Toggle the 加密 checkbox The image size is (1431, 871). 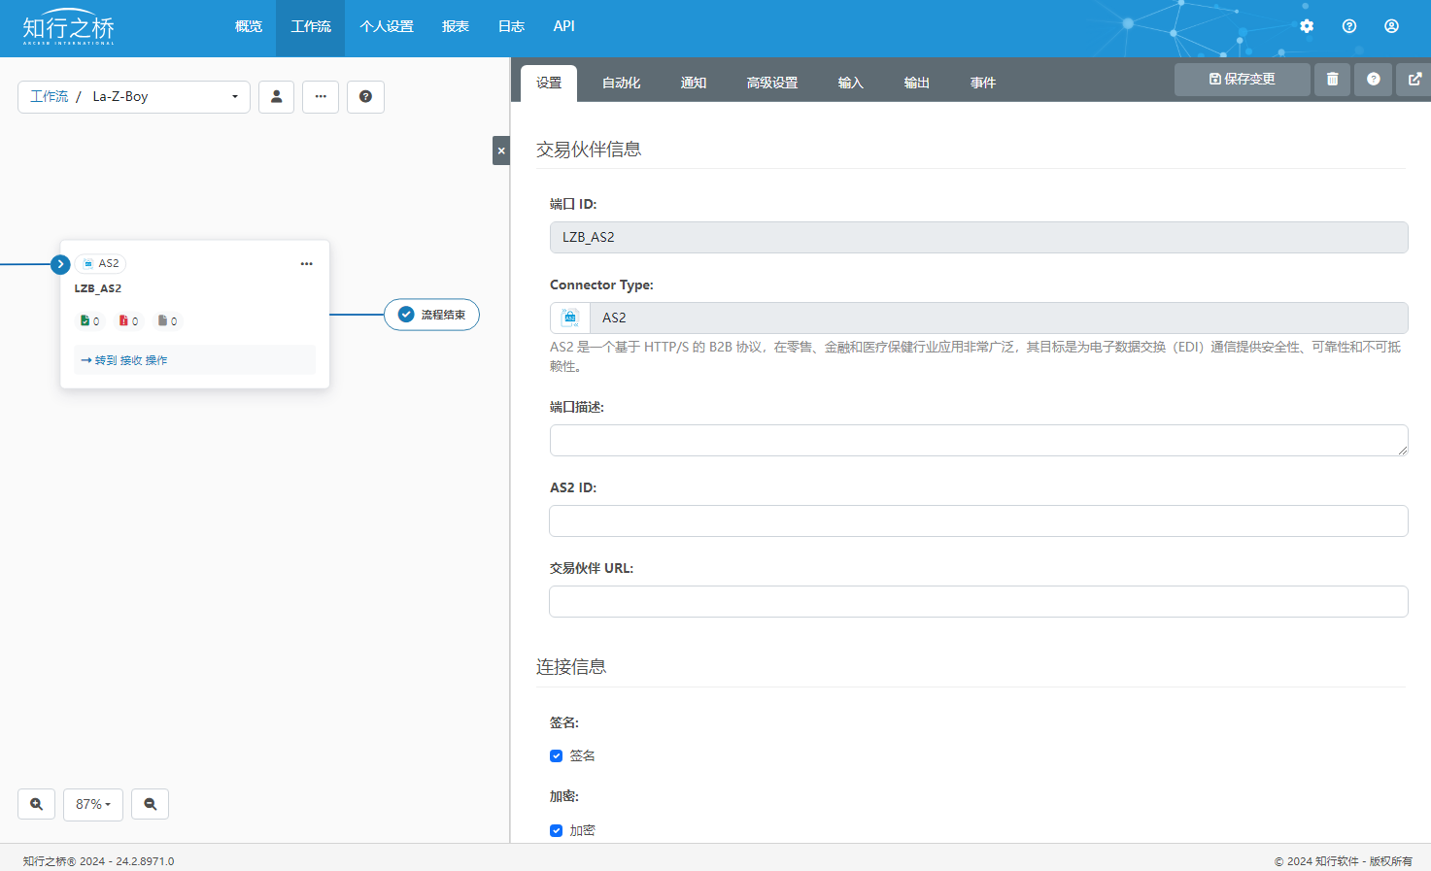[x=557, y=831]
